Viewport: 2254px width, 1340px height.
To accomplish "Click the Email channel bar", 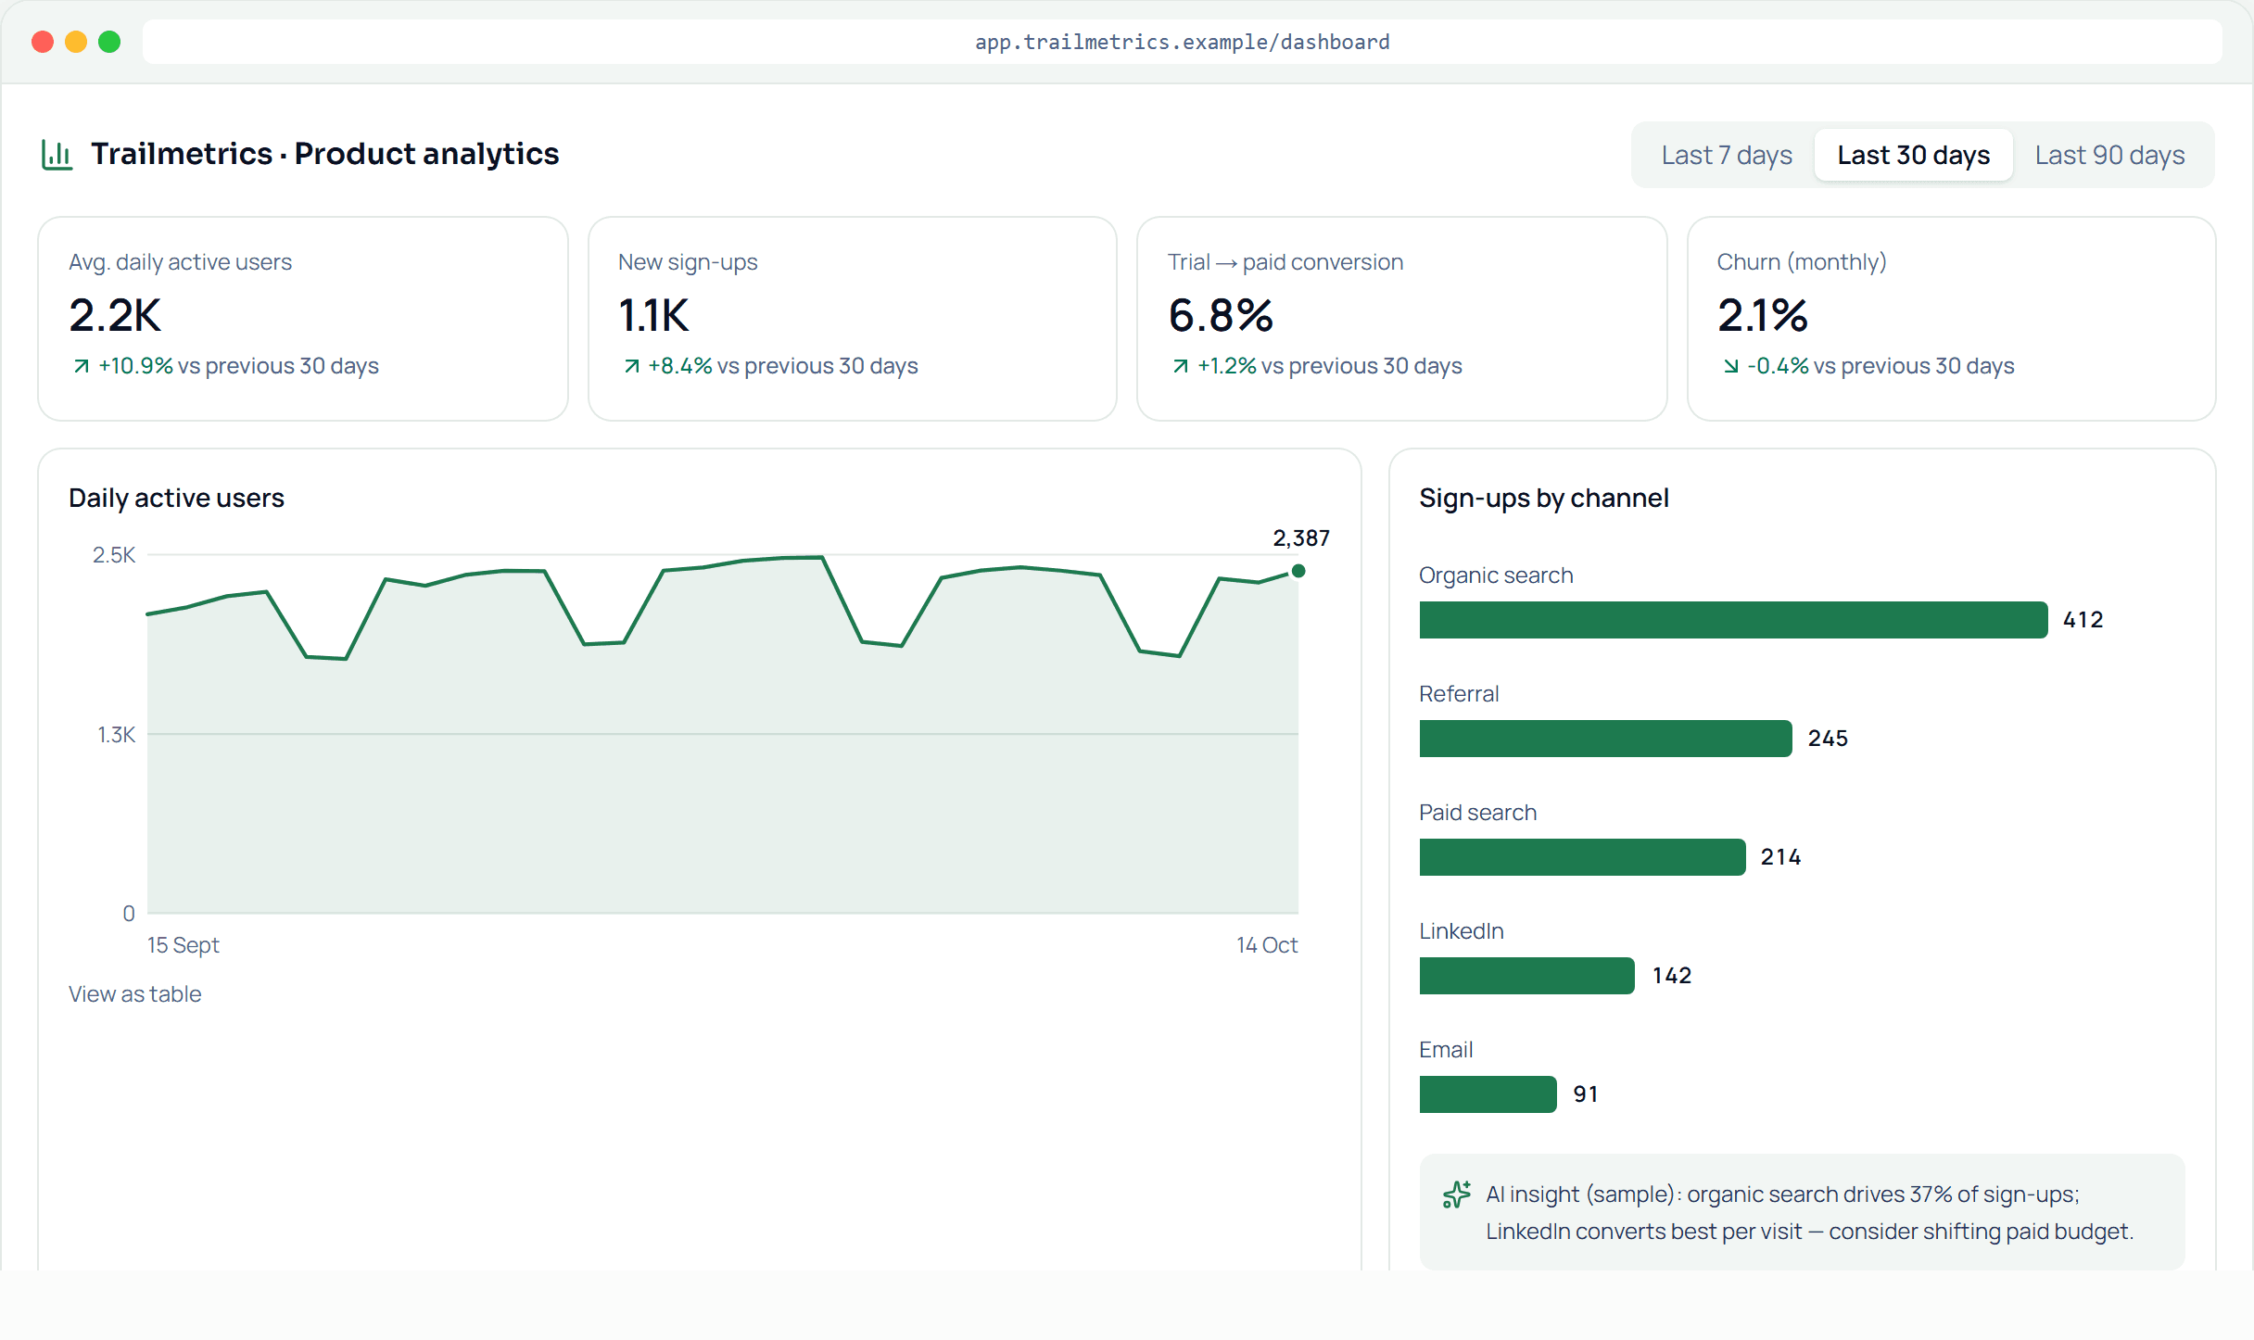I will pyautogui.click(x=1488, y=1094).
